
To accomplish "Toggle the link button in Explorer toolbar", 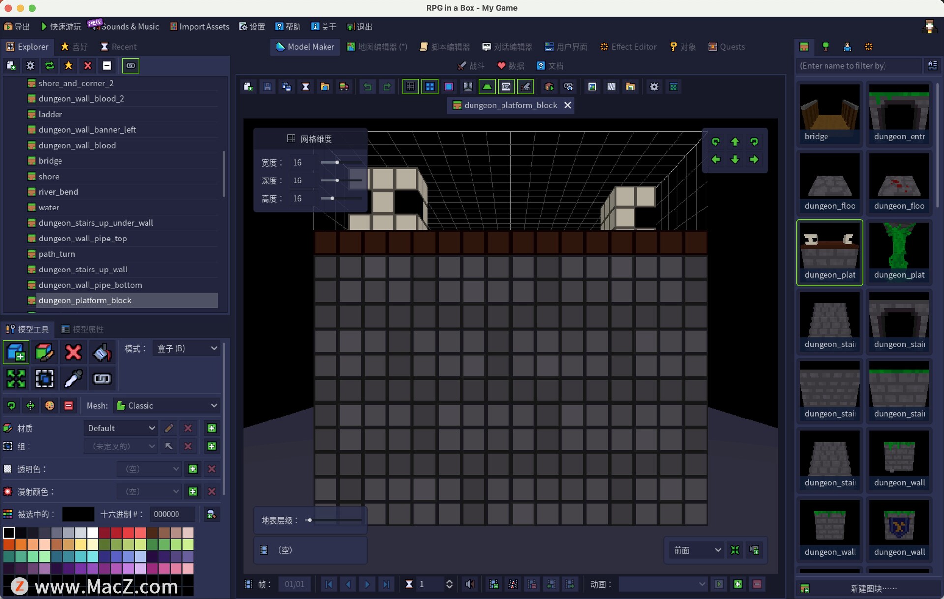I will click(130, 65).
